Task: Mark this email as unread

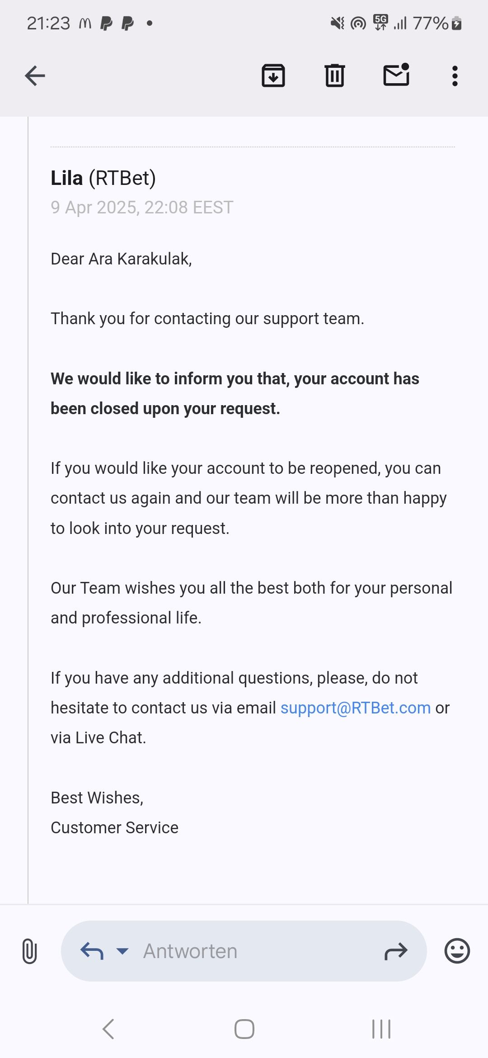Action: tap(396, 75)
